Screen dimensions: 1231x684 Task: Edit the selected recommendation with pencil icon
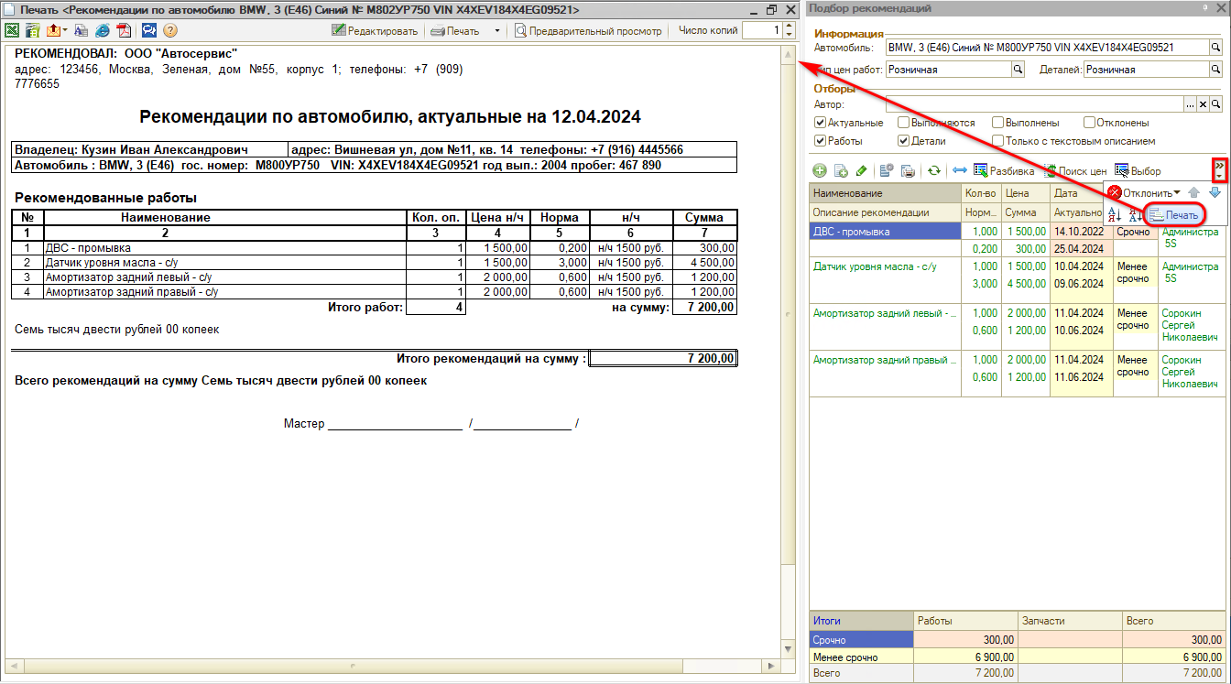pos(862,170)
